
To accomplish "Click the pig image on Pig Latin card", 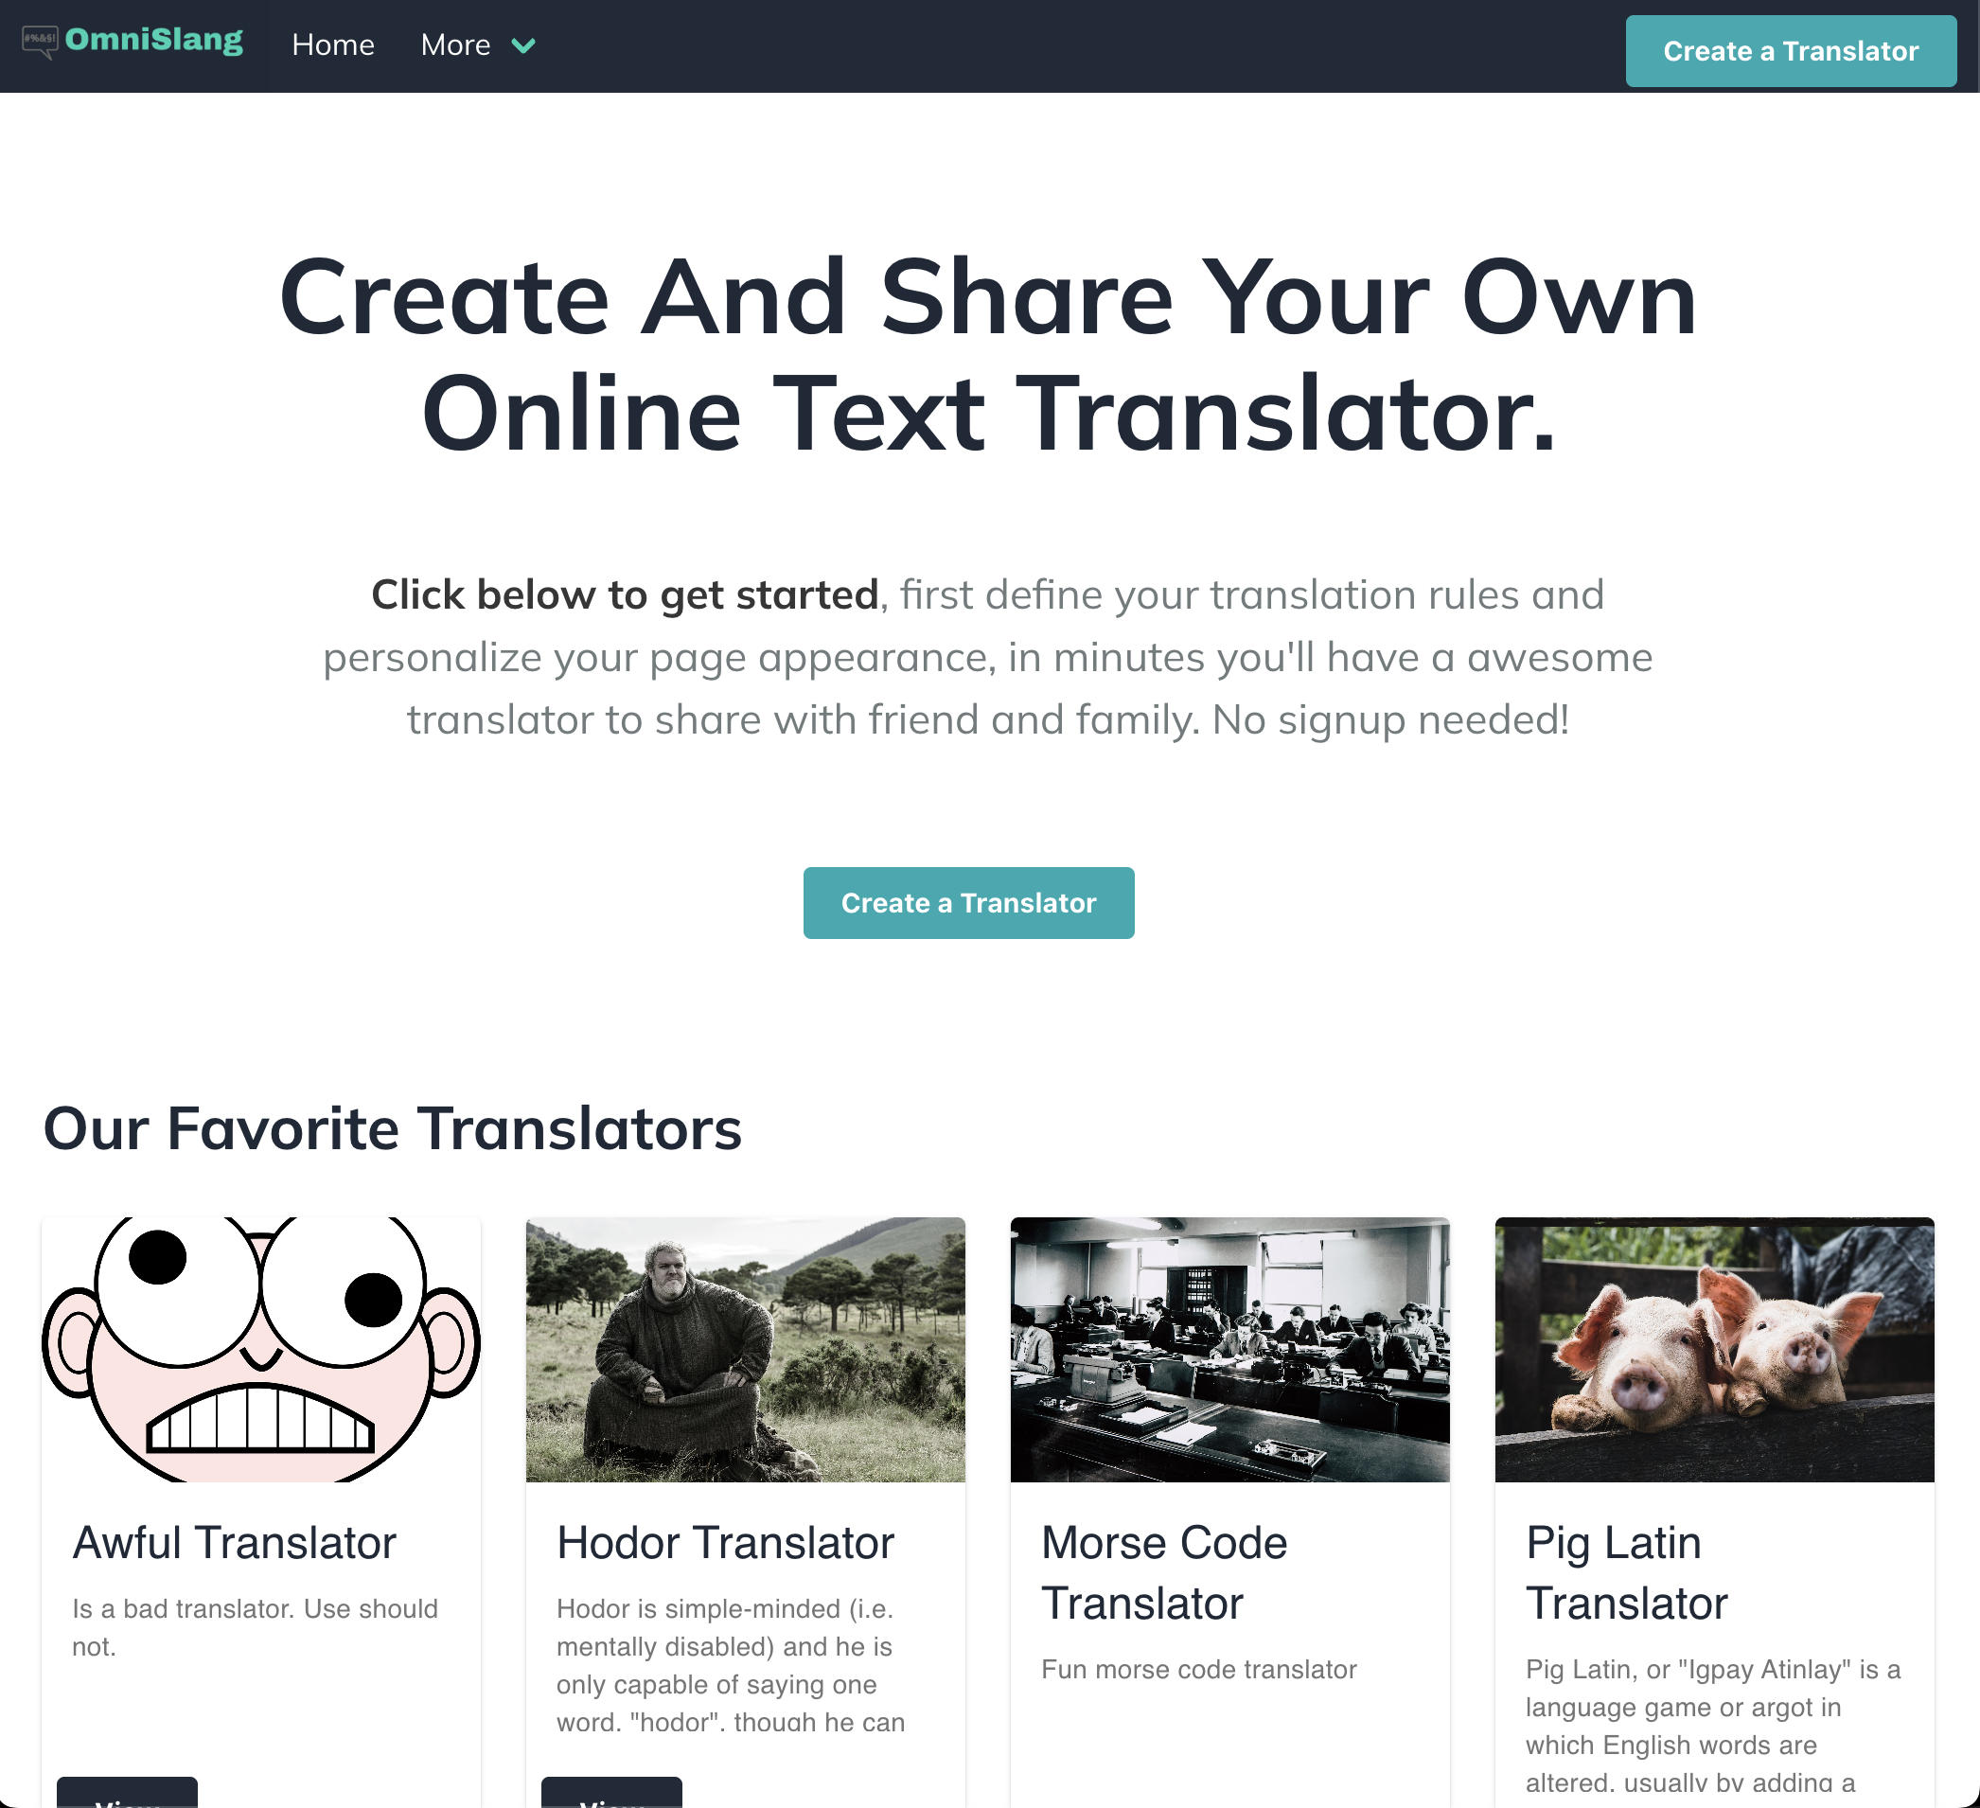I will pos(1713,1349).
